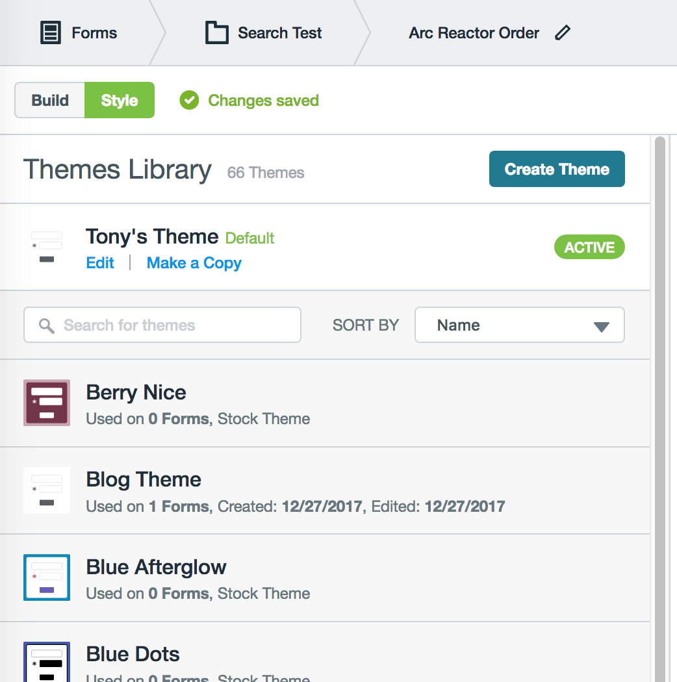The width and height of the screenshot is (677, 682).
Task: Select the Blue Afterglow theme thumbnail
Action: tap(47, 577)
